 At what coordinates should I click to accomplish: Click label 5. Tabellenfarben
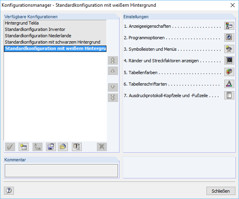141,73
